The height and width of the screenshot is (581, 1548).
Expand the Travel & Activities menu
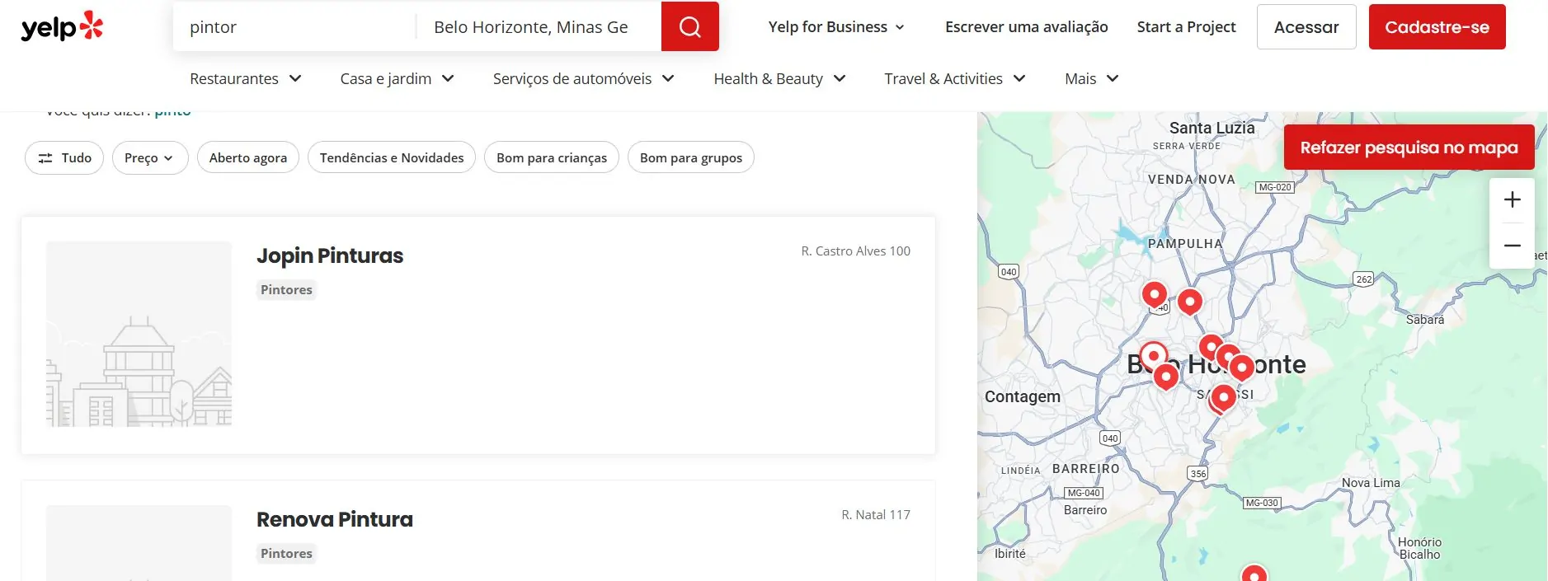click(955, 78)
